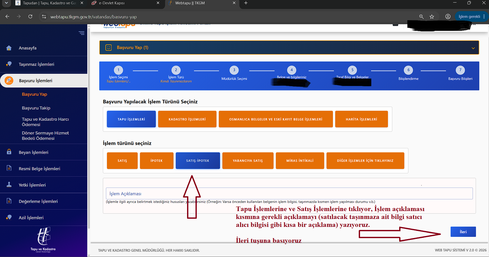Image resolution: width=489 pixels, height=257 pixels.
Task: Close the Webtapu || TKGM tab
Action: (234, 3)
